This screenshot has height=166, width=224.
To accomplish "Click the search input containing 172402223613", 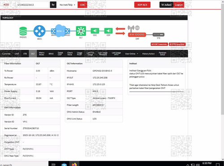I will tap(32, 5).
